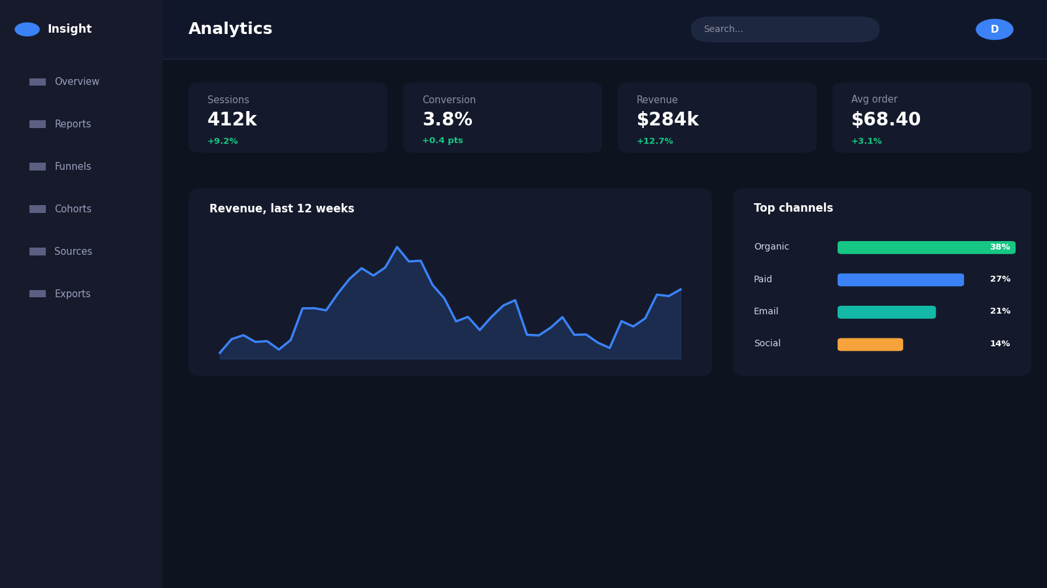Select the Organic channel label
1047x588 pixels.
pos(772,247)
